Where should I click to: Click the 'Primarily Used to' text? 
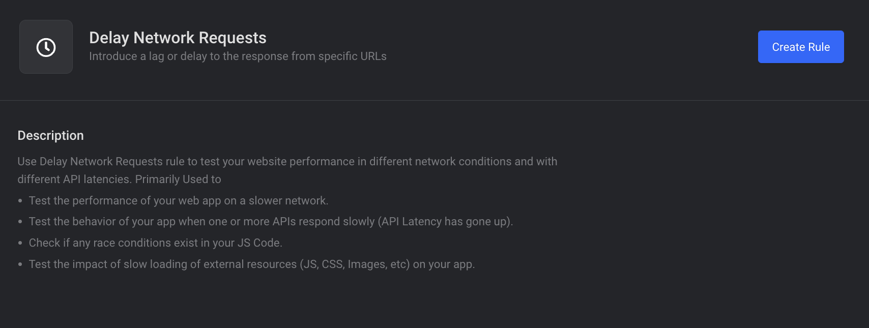178,179
